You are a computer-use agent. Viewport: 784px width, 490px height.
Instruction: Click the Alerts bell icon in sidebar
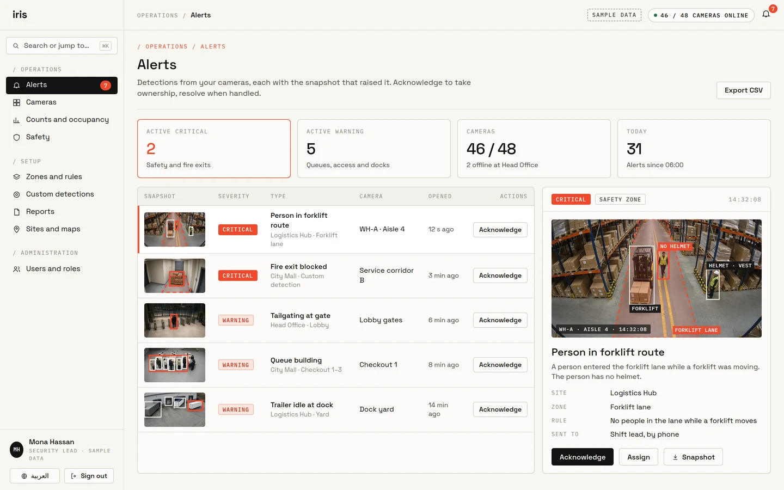[16, 85]
